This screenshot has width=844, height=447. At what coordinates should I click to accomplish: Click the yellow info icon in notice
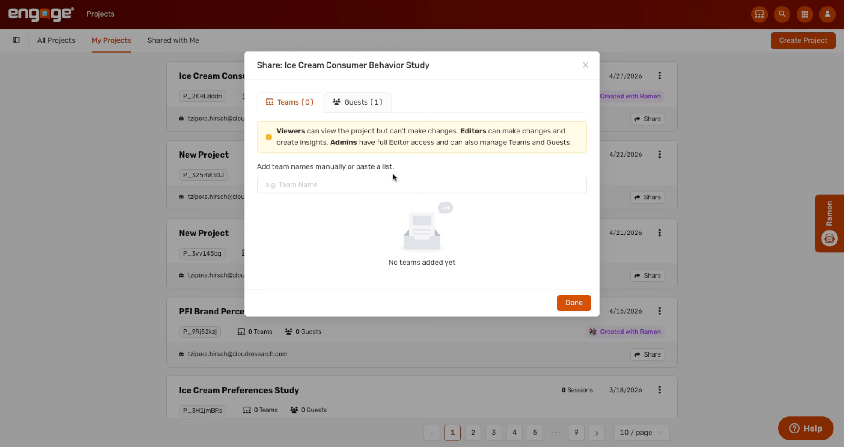click(x=269, y=137)
